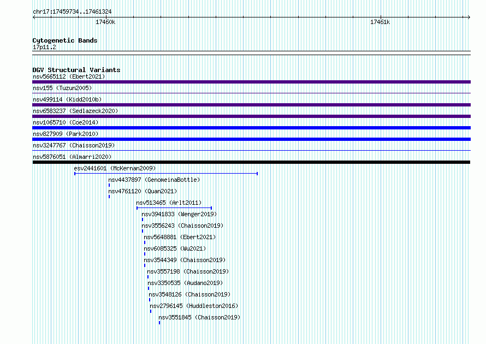The width and height of the screenshot is (486, 344).
Task: Open variant nsv2796145 (Huddleston2016)
Action: (x=194, y=306)
